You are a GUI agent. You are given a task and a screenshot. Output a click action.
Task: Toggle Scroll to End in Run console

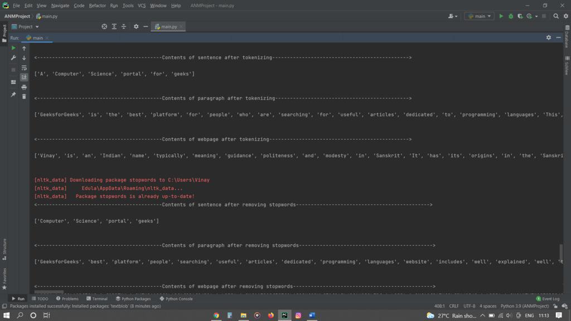click(x=24, y=77)
